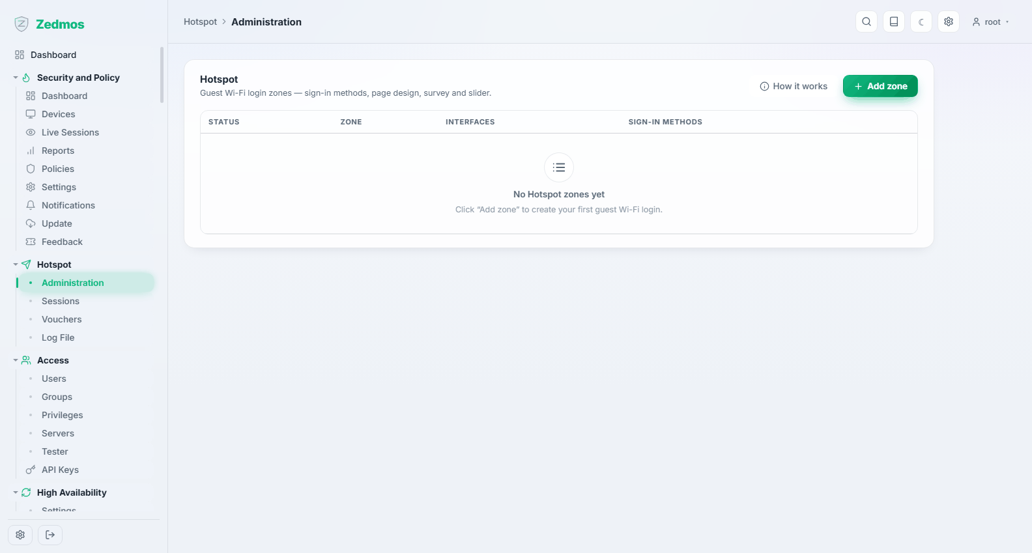The height and width of the screenshot is (553, 1032).
Task: Open the Devices page
Action: (x=87, y=114)
